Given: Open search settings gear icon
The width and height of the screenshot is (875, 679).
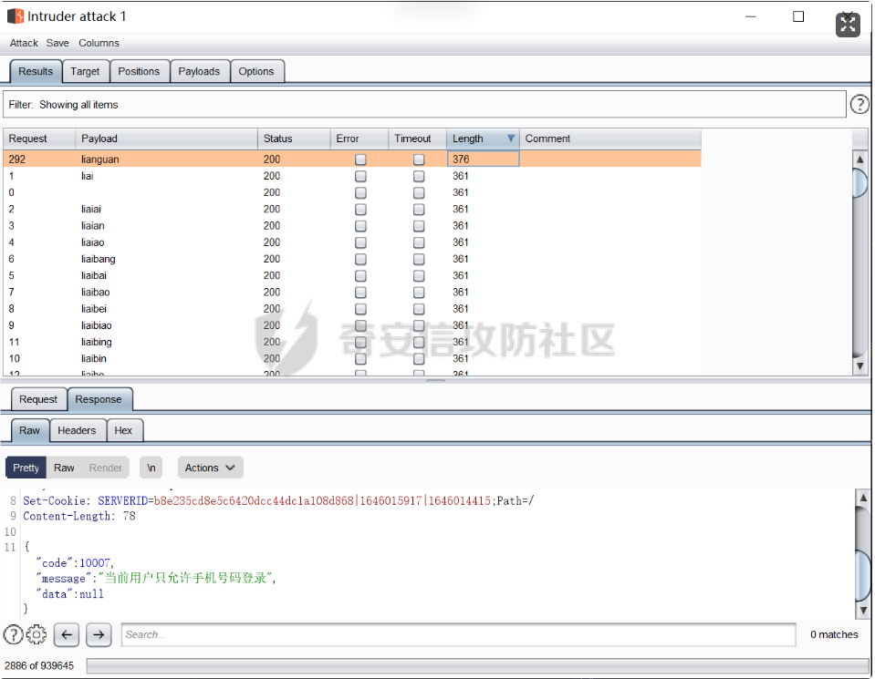Looking at the screenshot, I should pyautogui.click(x=36, y=634).
